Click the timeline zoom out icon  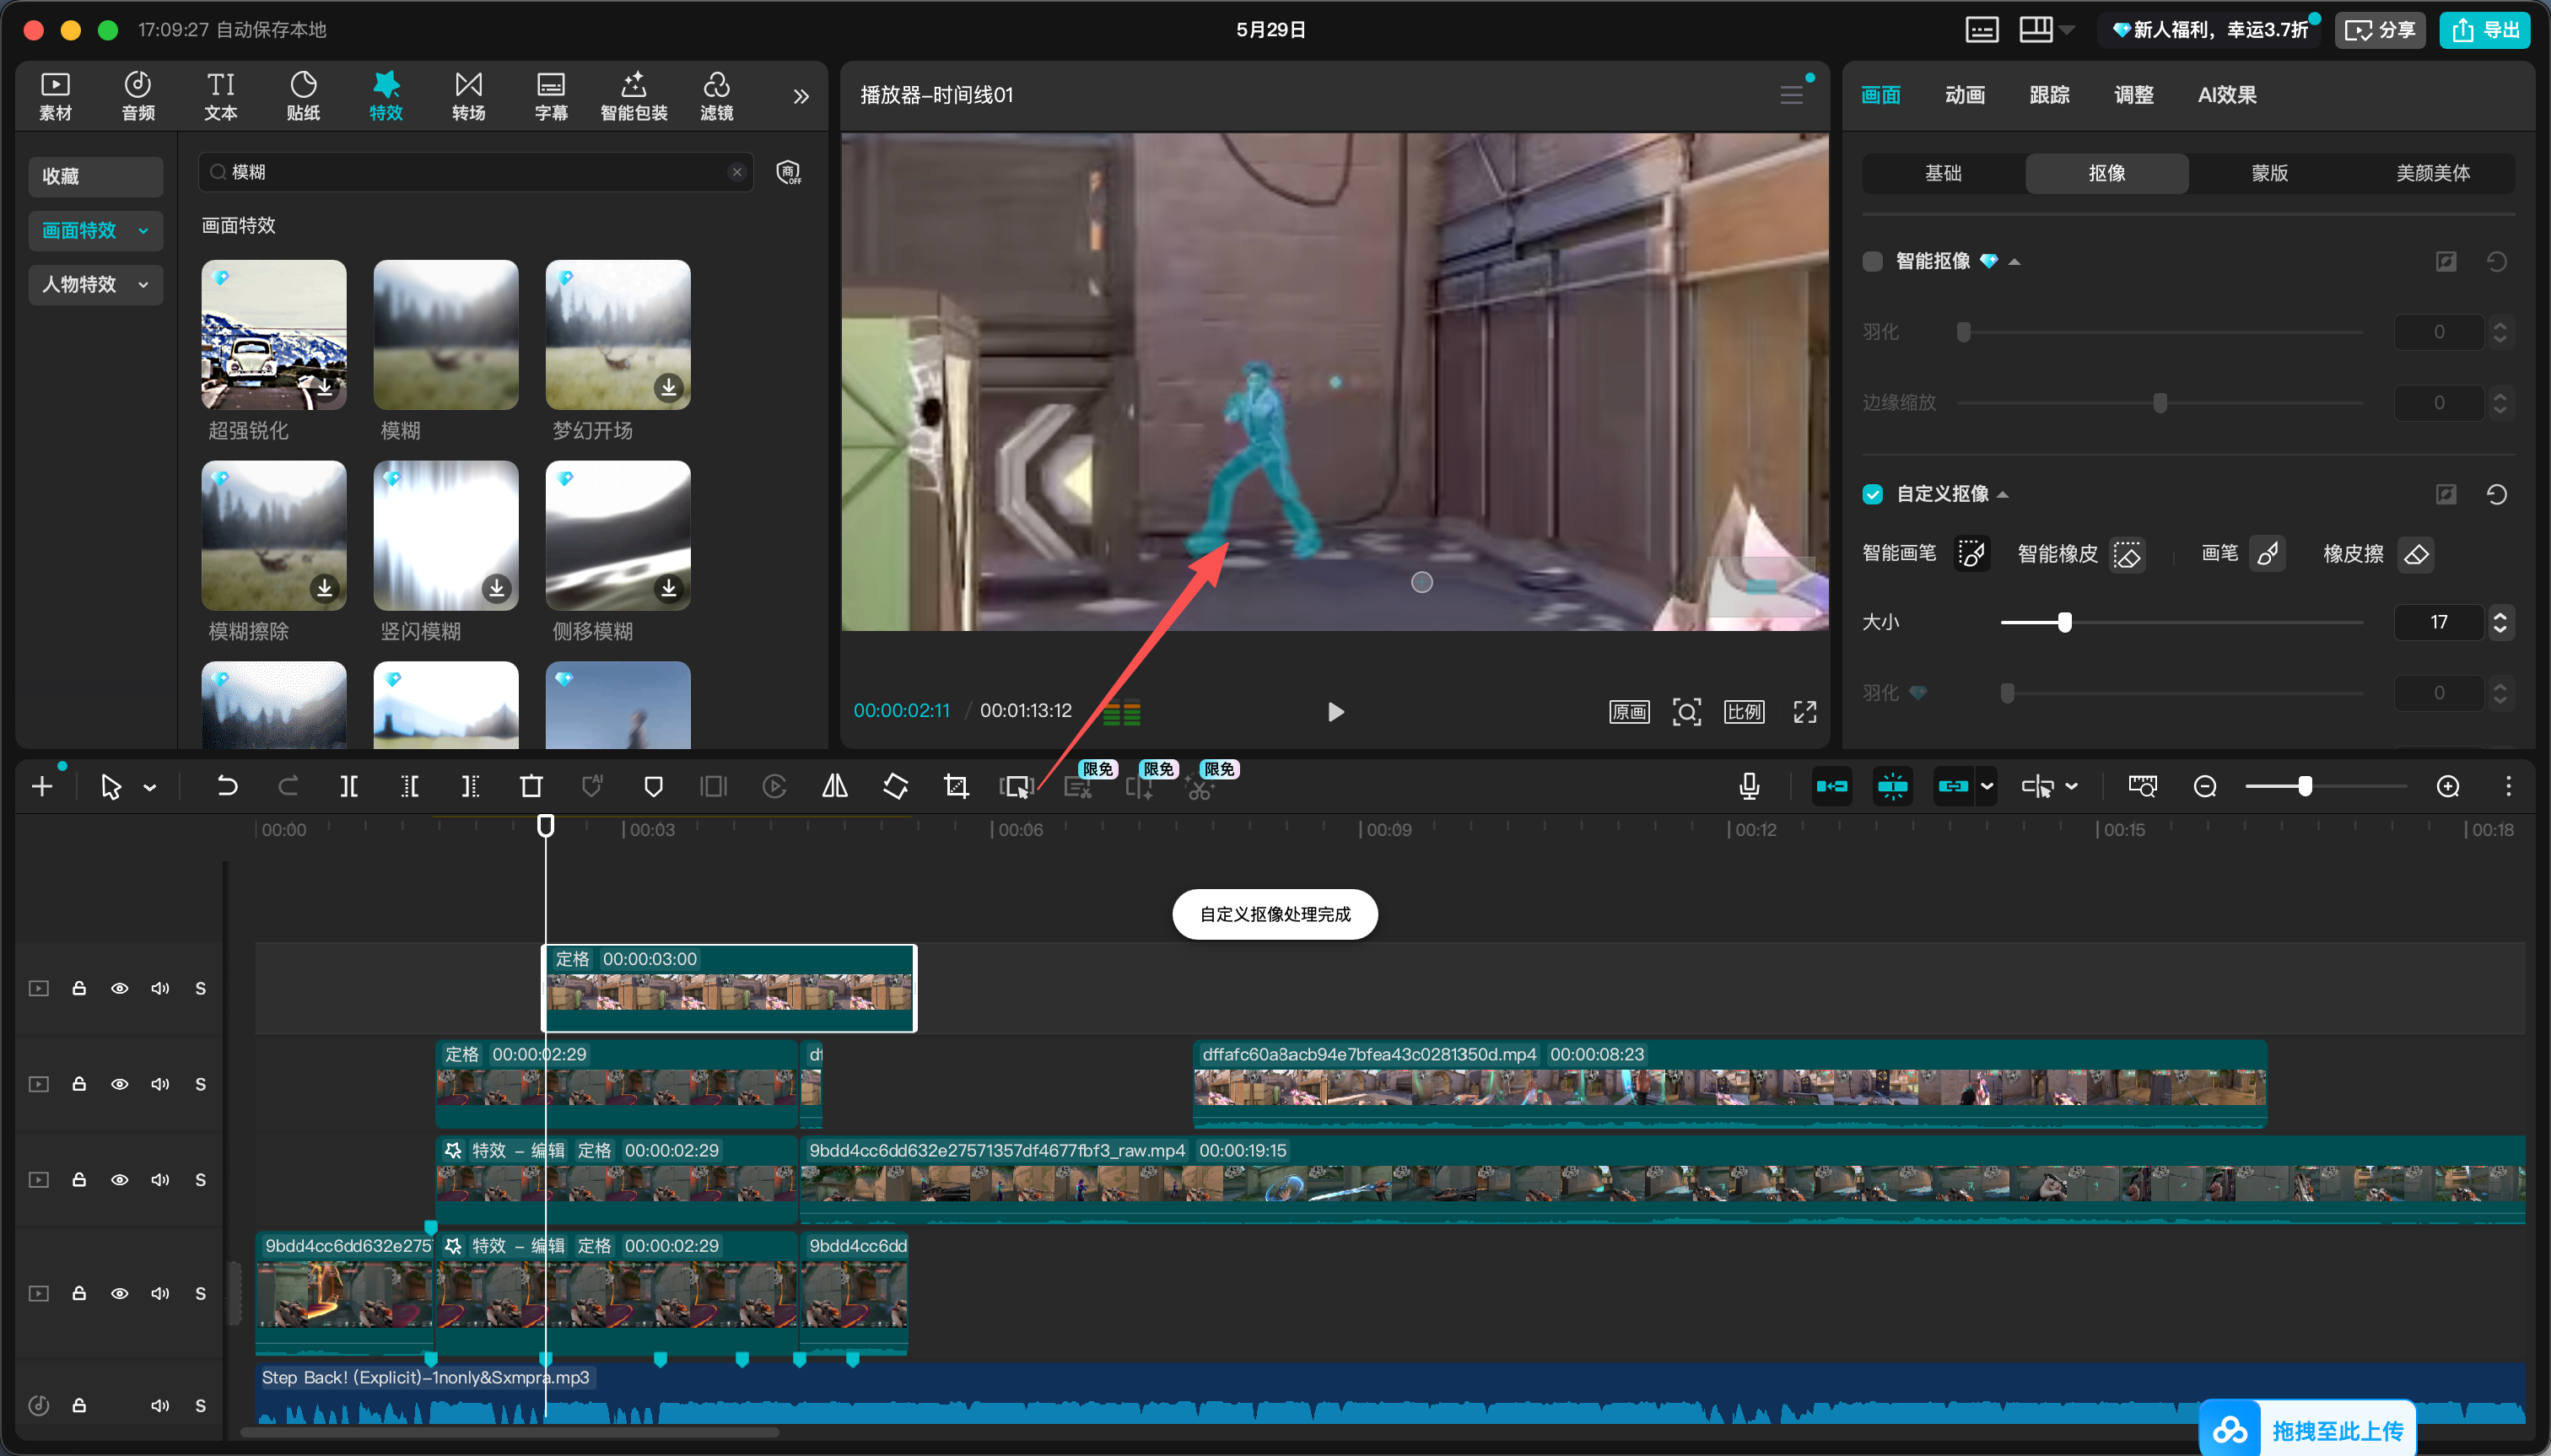[x=2205, y=787]
